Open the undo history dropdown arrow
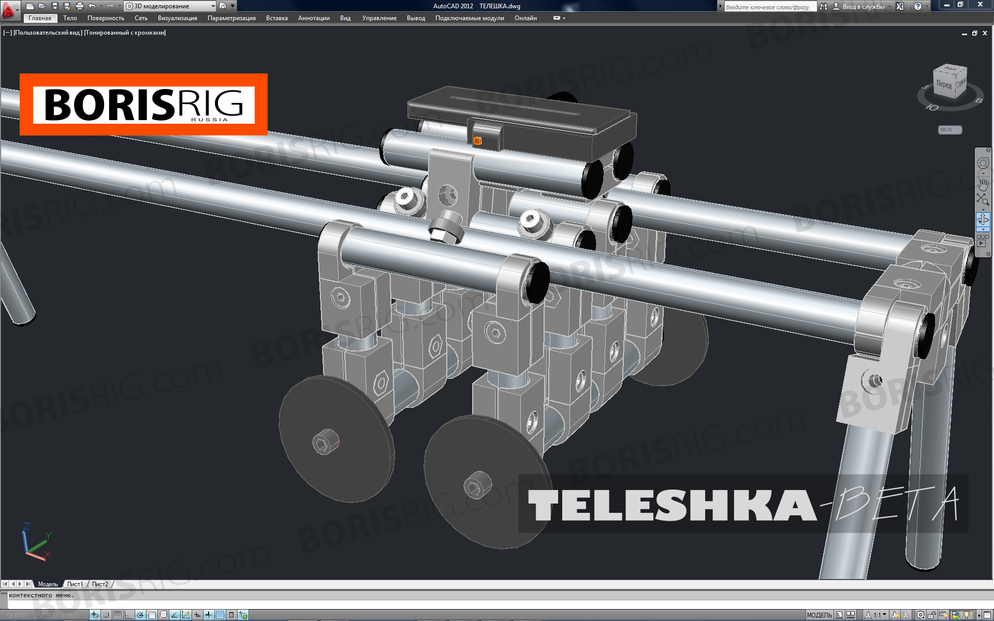Image resolution: width=994 pixels, height=621 pixels. pyautogui.click(x=101, y=6)
